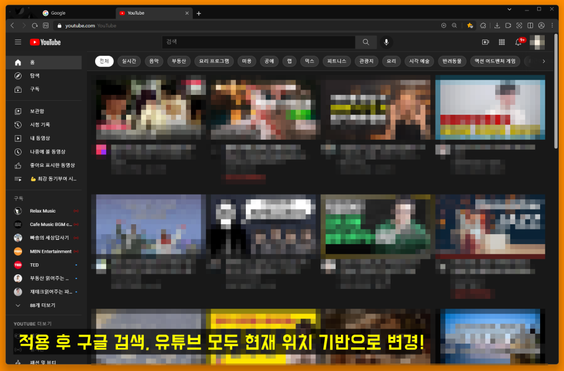Open 재테크읽어주는 파 channel
The image size is (564, 371).
pyautogui.click(x=44, y=292)
